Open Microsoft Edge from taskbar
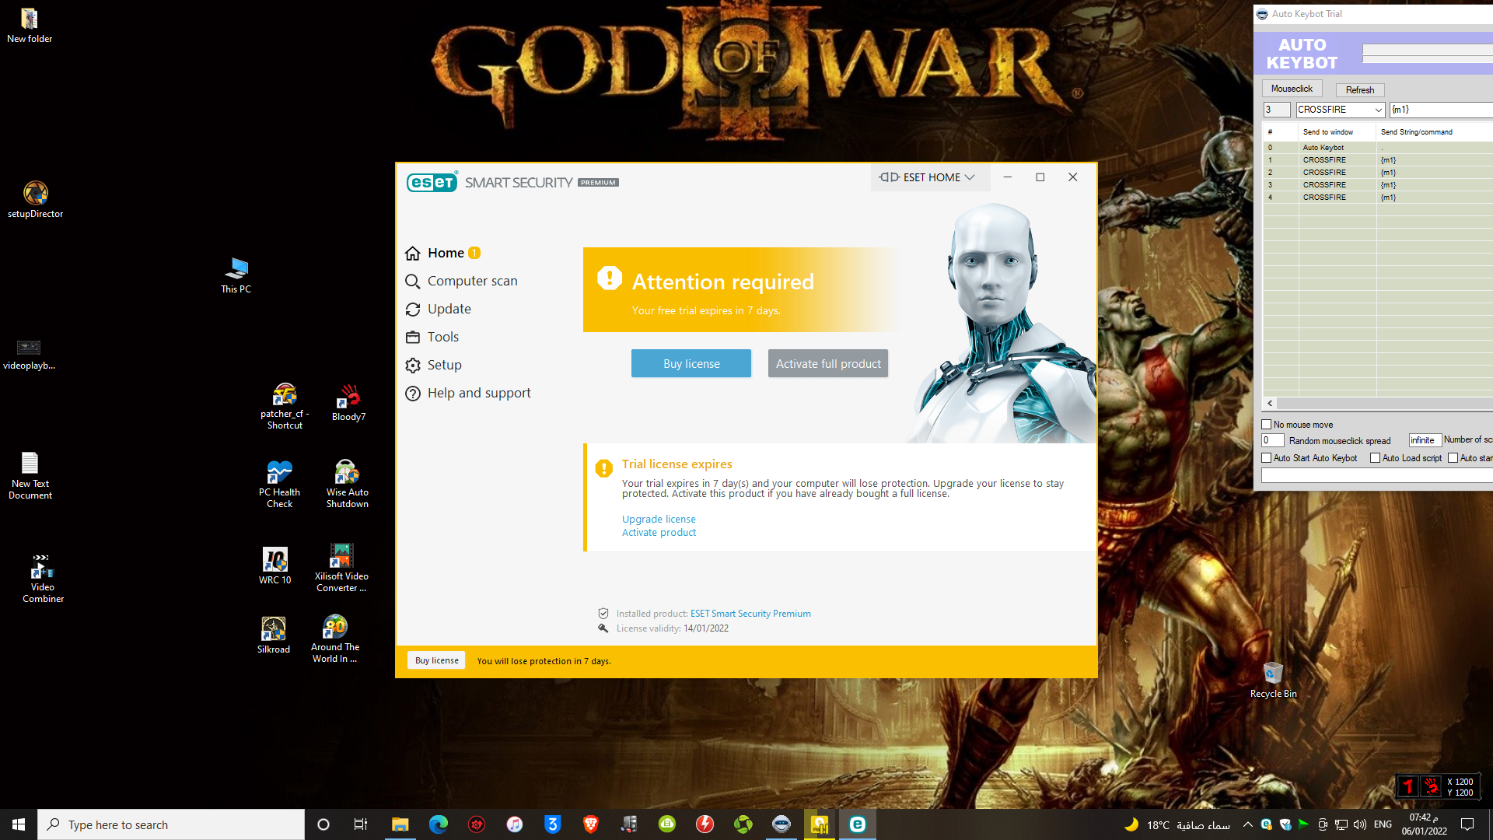The image size is (1493, 840). (438, 824)
